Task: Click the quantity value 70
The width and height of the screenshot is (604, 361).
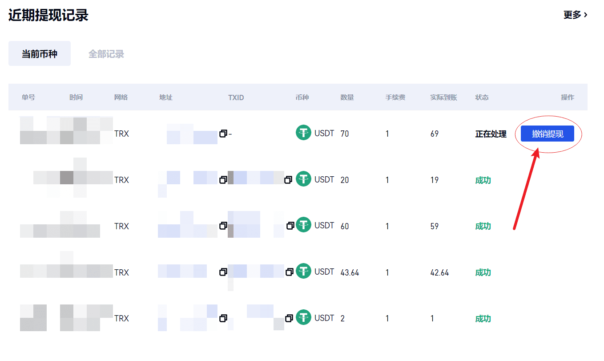Action: (x=345, y=134)
